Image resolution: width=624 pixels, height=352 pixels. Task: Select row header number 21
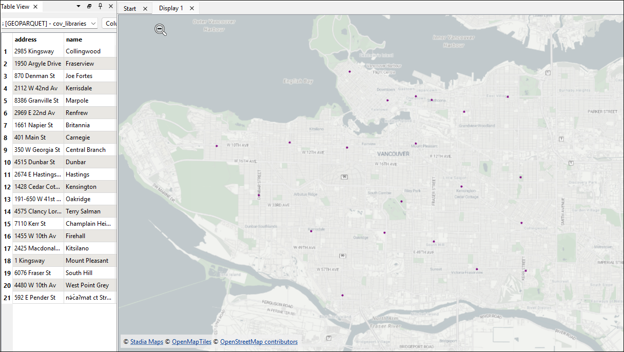pyautogui.click(x=6, y=298)
